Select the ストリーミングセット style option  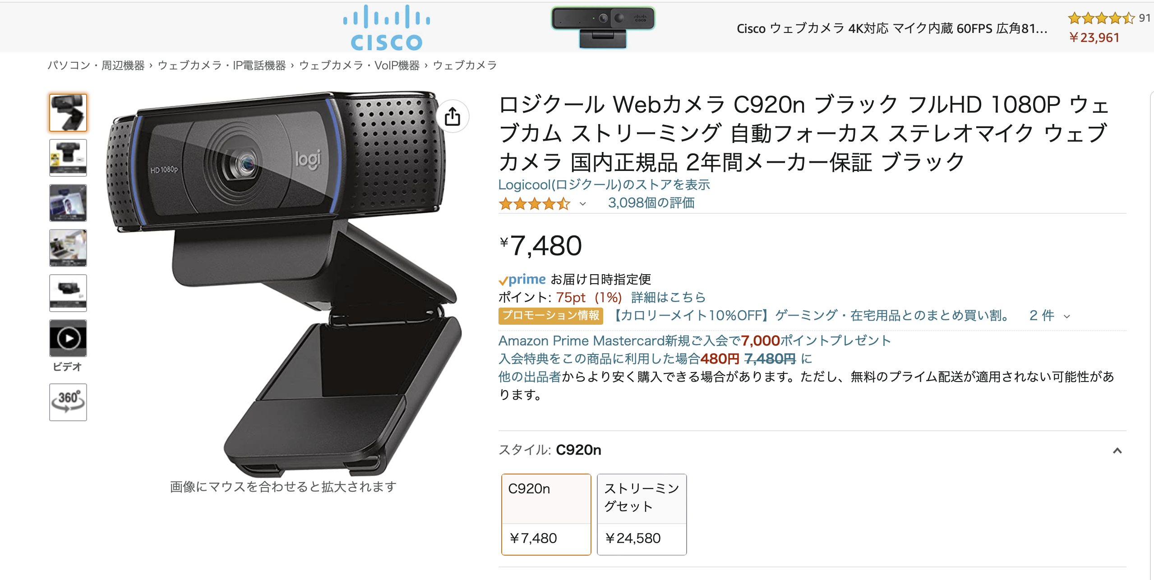(x=642, y=514)
